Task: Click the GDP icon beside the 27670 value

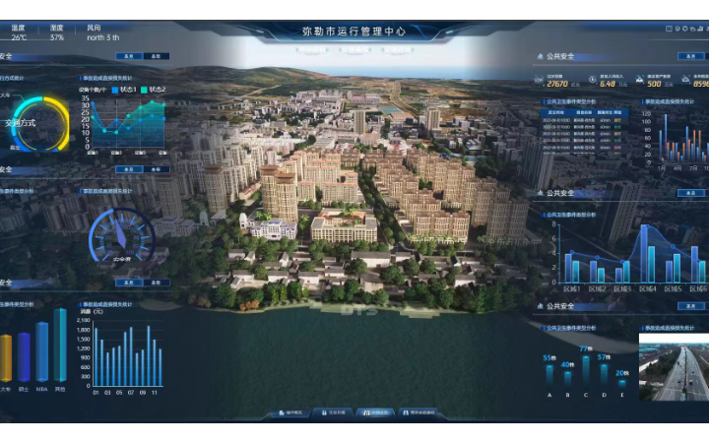Action: coord(539,80)
